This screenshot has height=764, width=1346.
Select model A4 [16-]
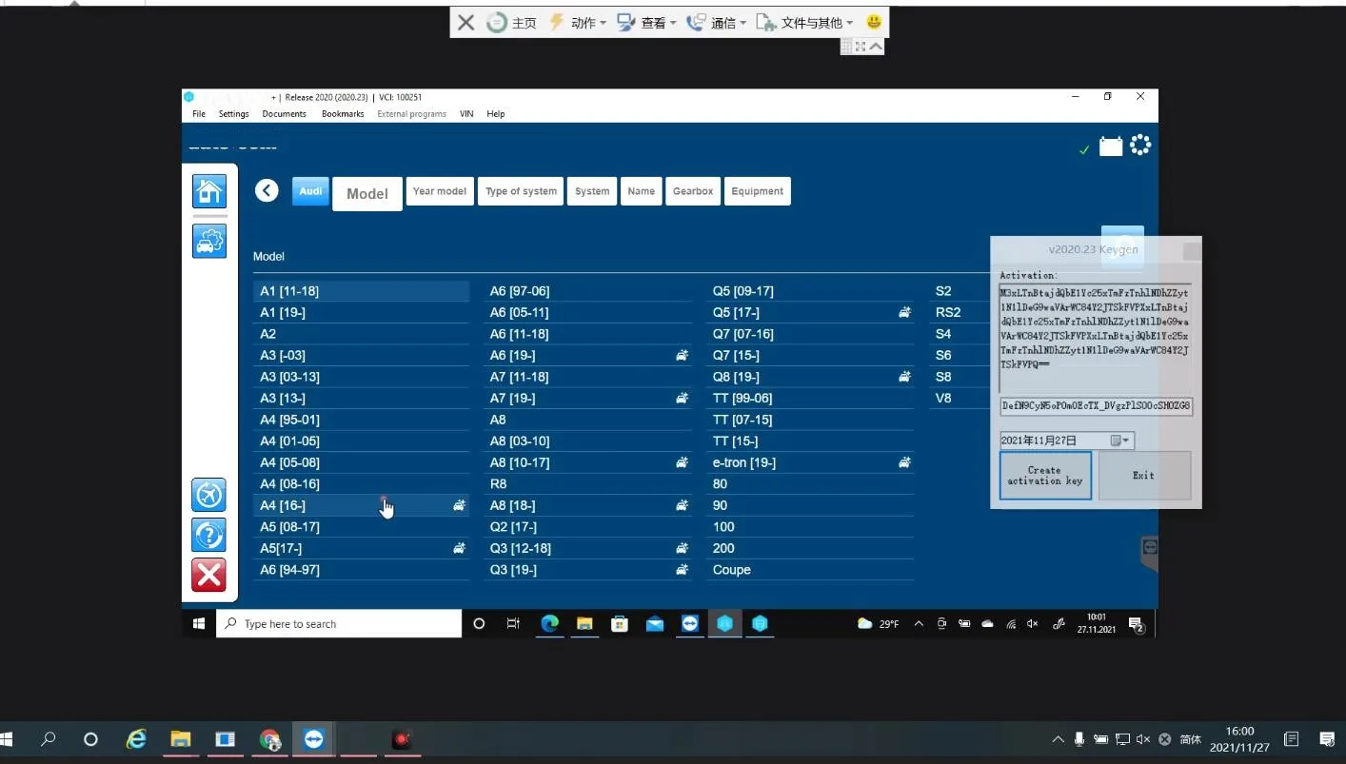click(x=361, y=505)
